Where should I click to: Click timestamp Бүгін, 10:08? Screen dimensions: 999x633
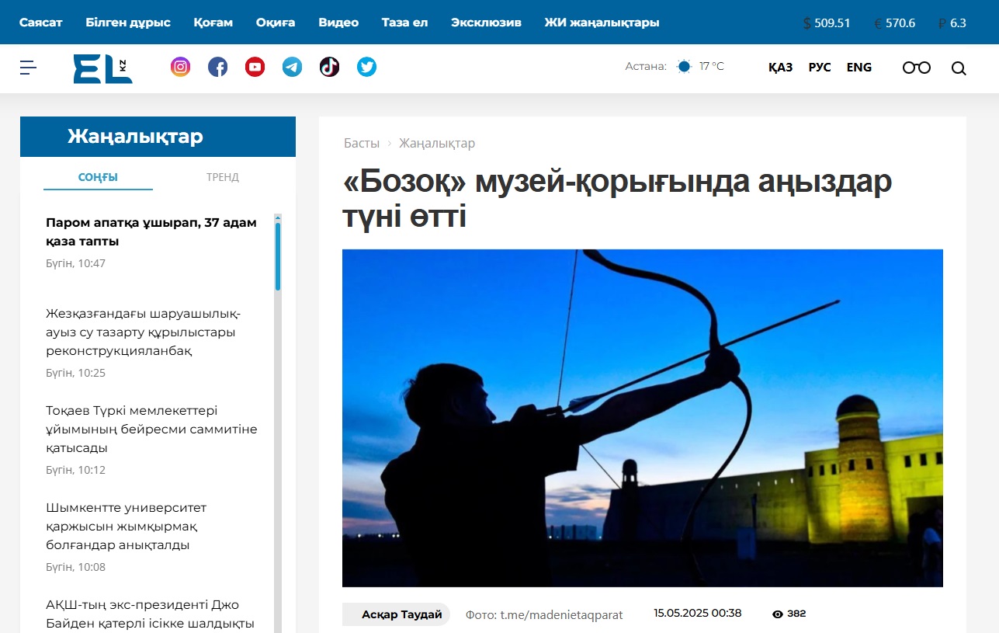tap(75, 567)
